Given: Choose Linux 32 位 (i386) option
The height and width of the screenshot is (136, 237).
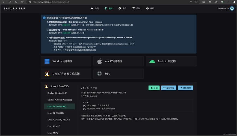Looking at the screenshot, I should click(60, 113).
